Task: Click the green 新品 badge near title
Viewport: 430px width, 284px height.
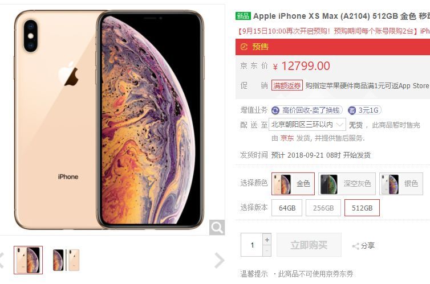Action: coord(243,16)
